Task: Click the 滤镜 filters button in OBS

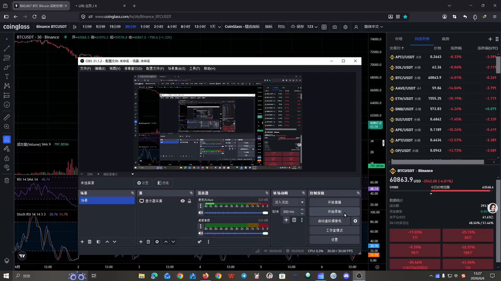Action: tap(164, 183)
